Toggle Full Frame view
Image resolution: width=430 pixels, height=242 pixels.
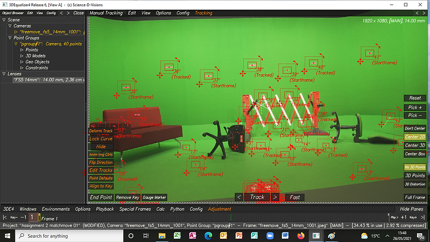point(415,197)
